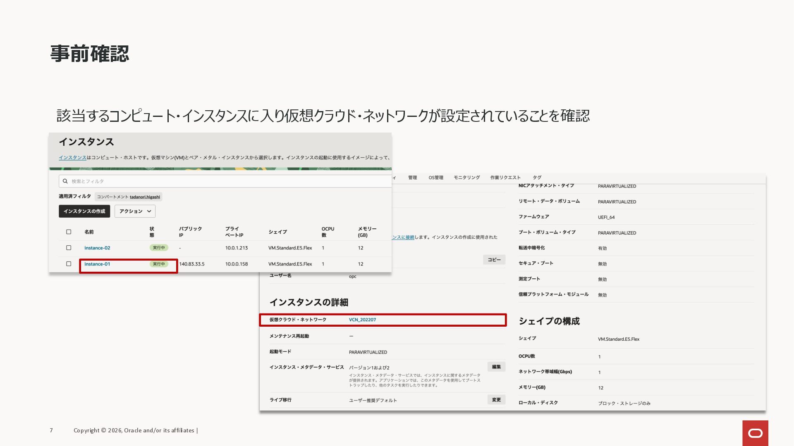Select the 作業リクエスト tab

505,178
